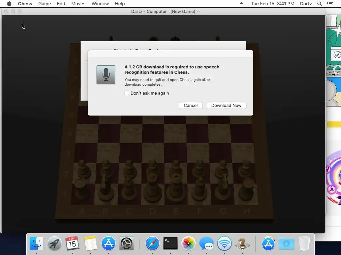The image size is (341, 255).
Task: Open the Apple menu
Action: 9,4
